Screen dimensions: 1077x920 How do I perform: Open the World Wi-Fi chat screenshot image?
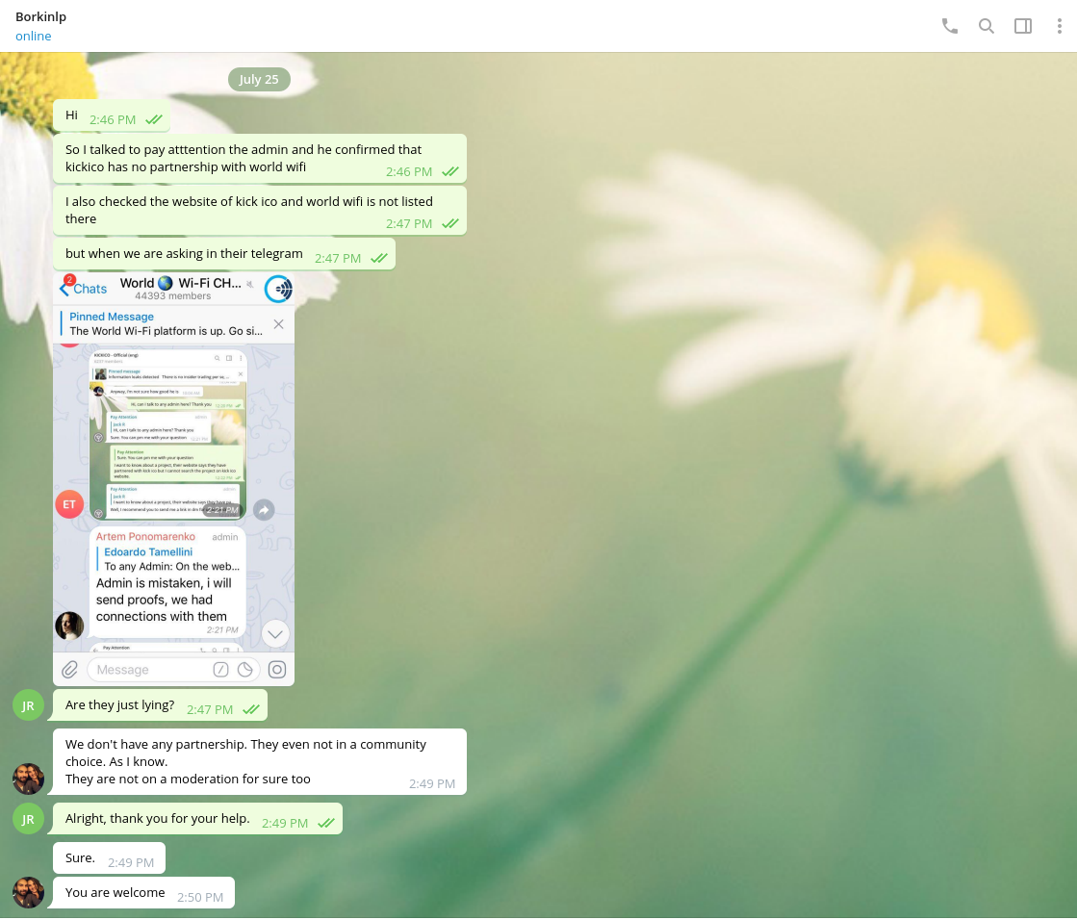tap(174, 478)
